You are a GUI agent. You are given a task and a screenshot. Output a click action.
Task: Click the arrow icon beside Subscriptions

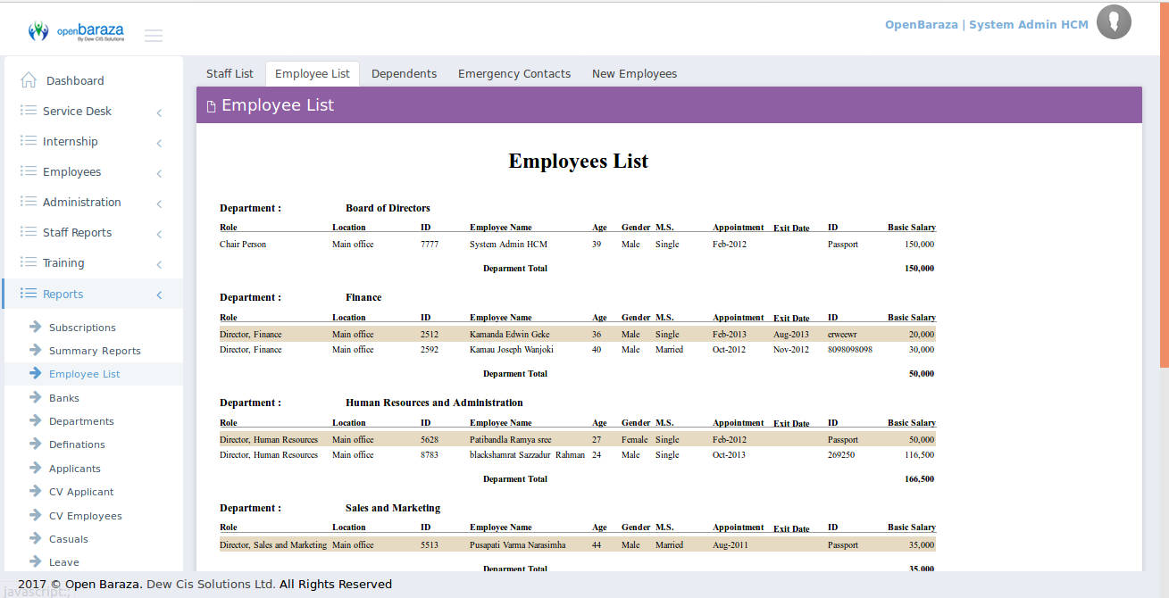click(x=36, y=327)
